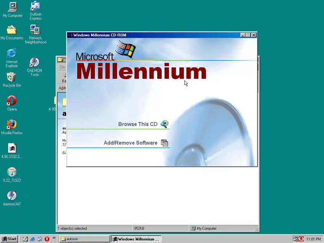Click the display settings tray icon

(296, 239)
